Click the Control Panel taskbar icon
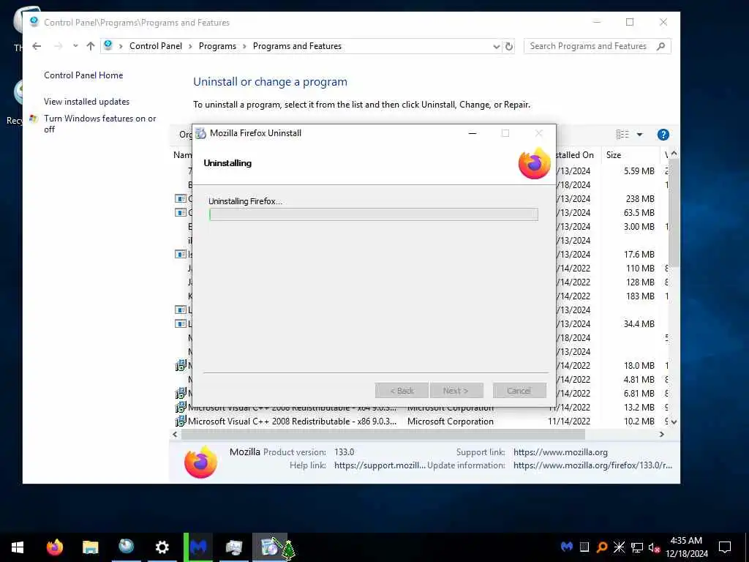Screen dimensions: 749x562 click(x=127, y=547)
